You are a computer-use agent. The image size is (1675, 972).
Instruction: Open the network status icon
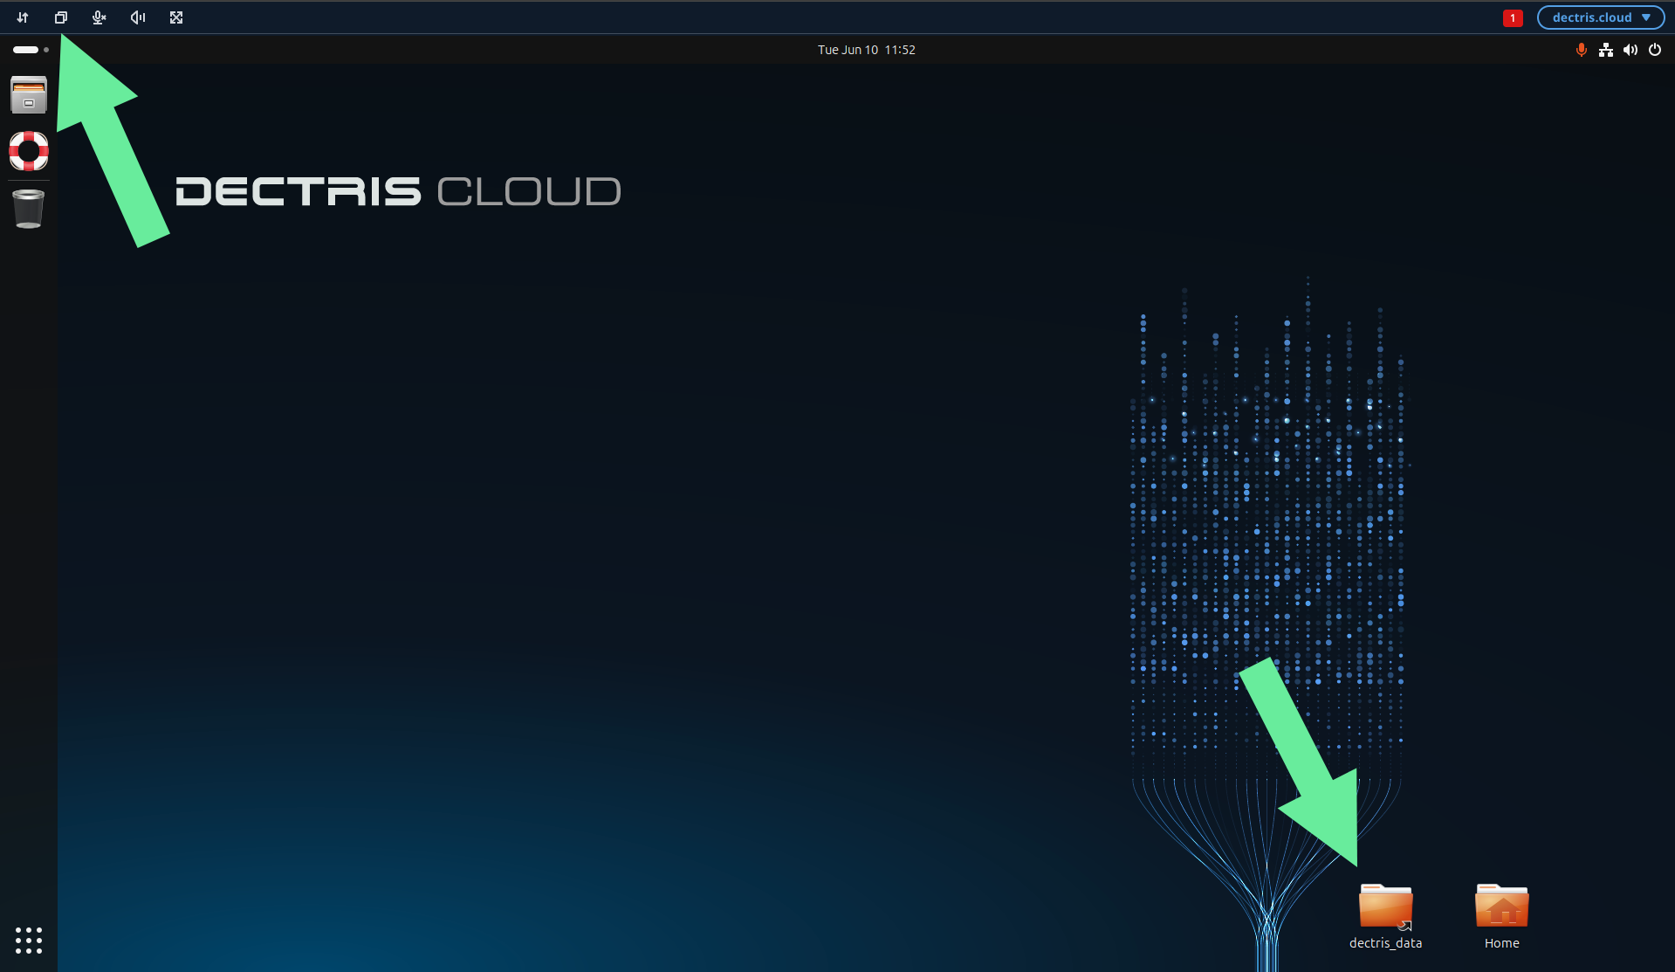(x=1606, y=50)
